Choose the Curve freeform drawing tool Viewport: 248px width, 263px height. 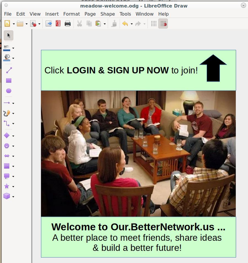click(x=7, y=113)
